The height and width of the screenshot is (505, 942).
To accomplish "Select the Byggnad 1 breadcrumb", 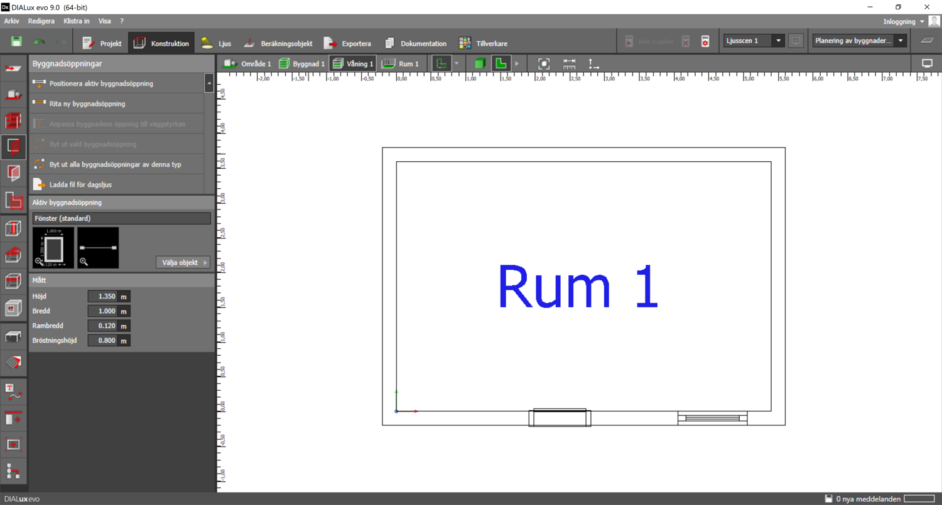I will (x=302, y=64).
